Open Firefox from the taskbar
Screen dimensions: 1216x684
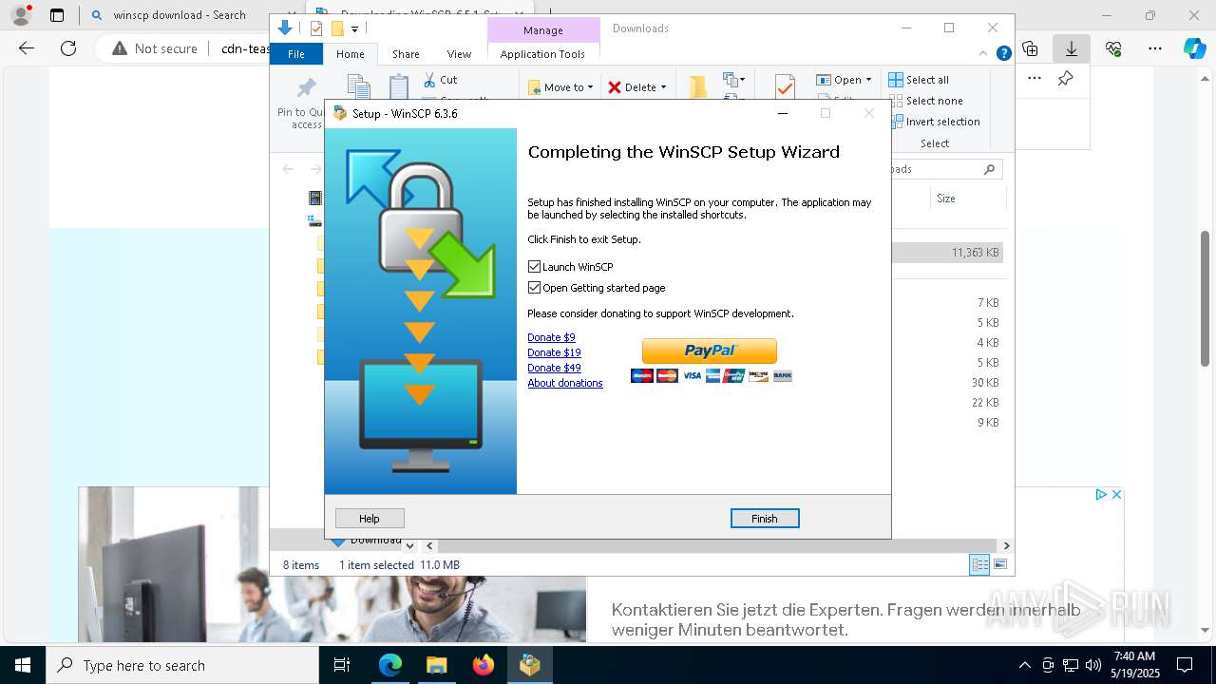pos(484,665)
